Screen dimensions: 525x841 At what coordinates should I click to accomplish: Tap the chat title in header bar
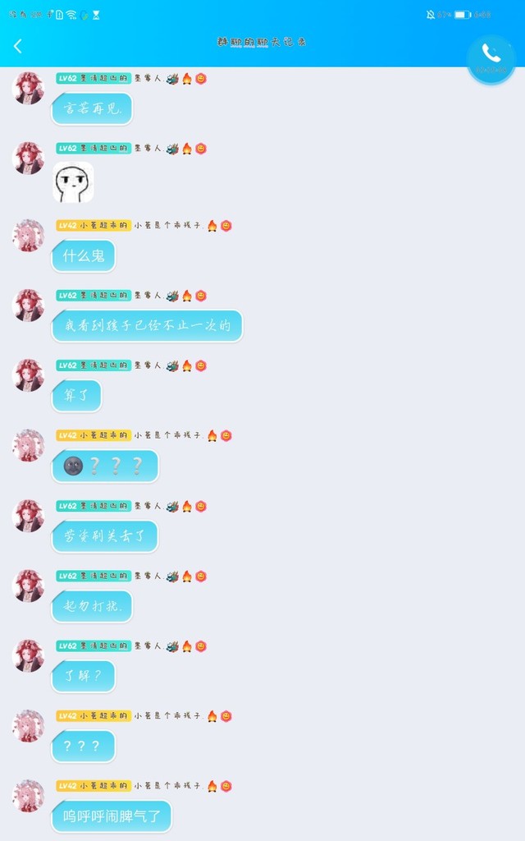point(262,42)
